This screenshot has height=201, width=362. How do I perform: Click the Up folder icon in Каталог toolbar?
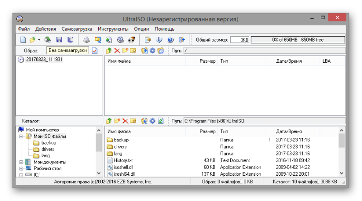(x=109, y=121)
